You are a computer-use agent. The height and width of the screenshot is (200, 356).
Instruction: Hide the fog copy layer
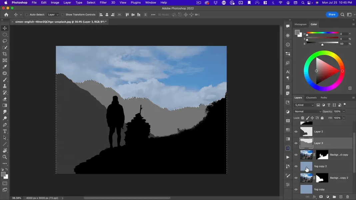click(296, 189)
